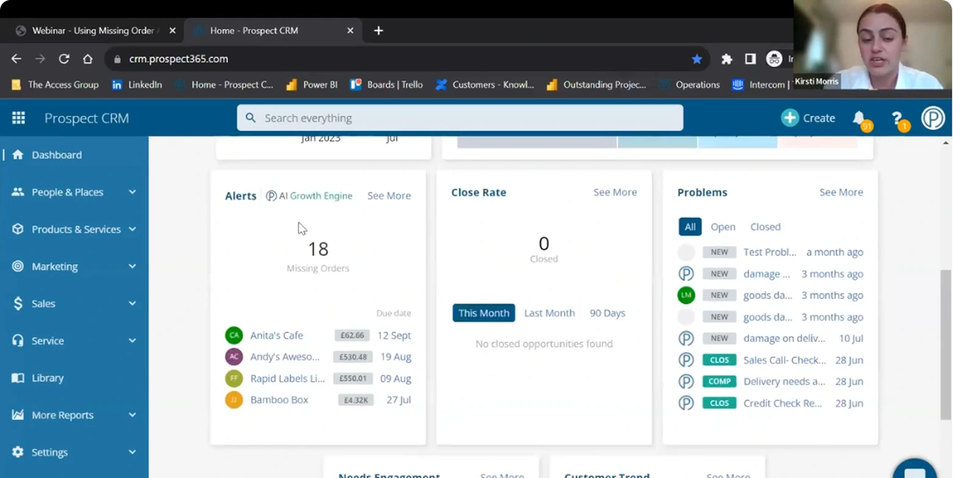This screenshot has width=953, height=478.
Task: Open the Power BI bookmark
Action: click(x=312, y=85)
